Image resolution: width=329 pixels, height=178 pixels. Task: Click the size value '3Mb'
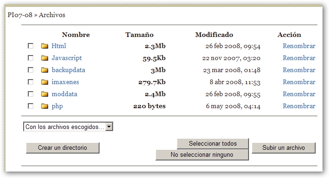[x=158, y=70]
